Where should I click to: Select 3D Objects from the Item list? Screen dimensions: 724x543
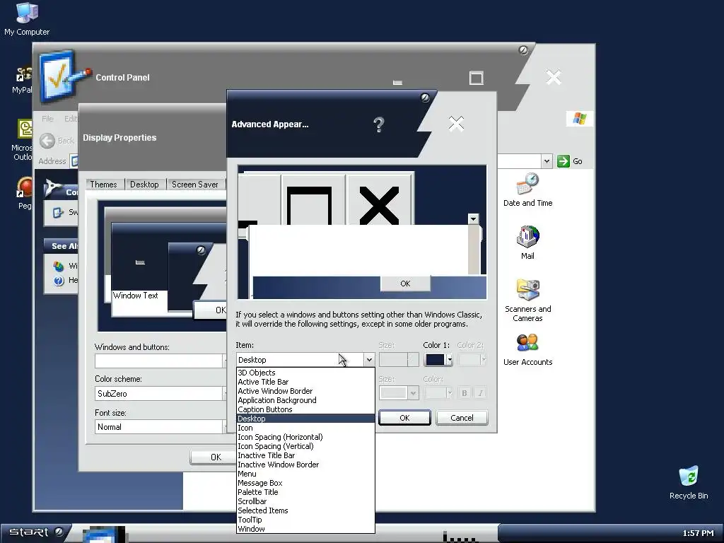[x=305, y=373]
